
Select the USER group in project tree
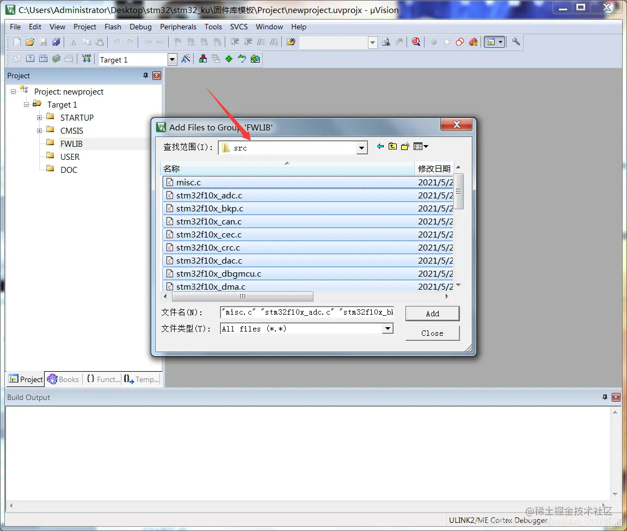[70, 157]
